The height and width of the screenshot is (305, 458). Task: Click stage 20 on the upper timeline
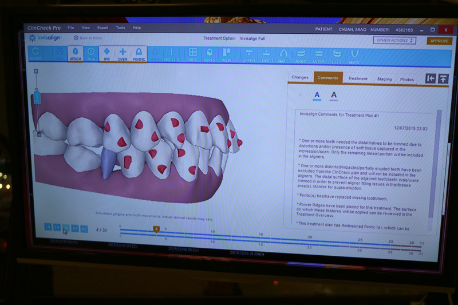coord(310,240)
